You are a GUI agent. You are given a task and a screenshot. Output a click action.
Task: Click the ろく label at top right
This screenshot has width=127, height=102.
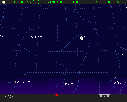pyautogui.click(x=125, y=7)
